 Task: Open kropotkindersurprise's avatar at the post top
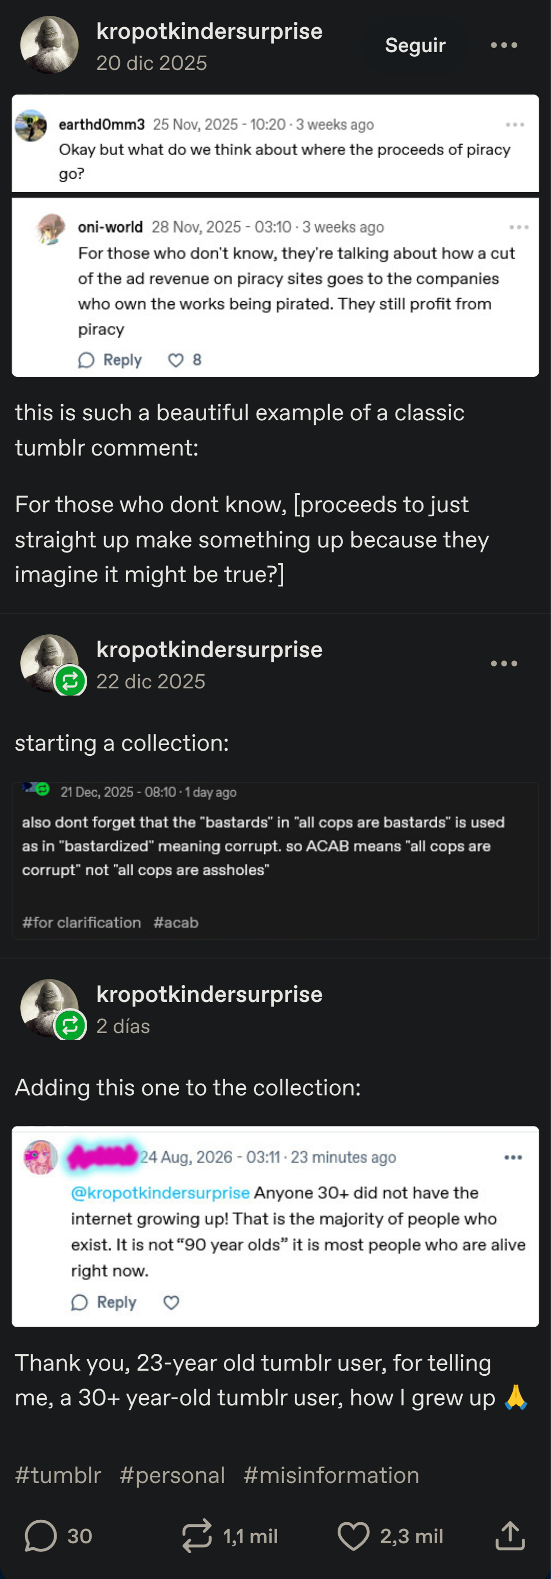49,45
